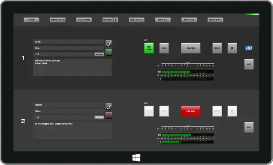Click the green smiley icon for line 1
The height and width of the screenshot is (165, 273).
[109, 52]
